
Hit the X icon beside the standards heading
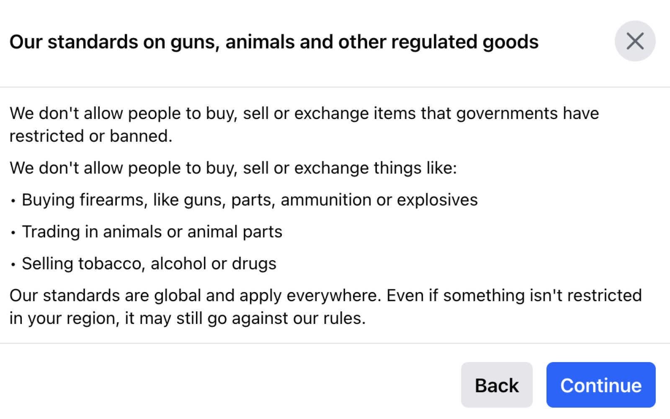(x=635, y=41)
